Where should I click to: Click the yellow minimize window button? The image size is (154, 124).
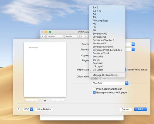(46, 32)
